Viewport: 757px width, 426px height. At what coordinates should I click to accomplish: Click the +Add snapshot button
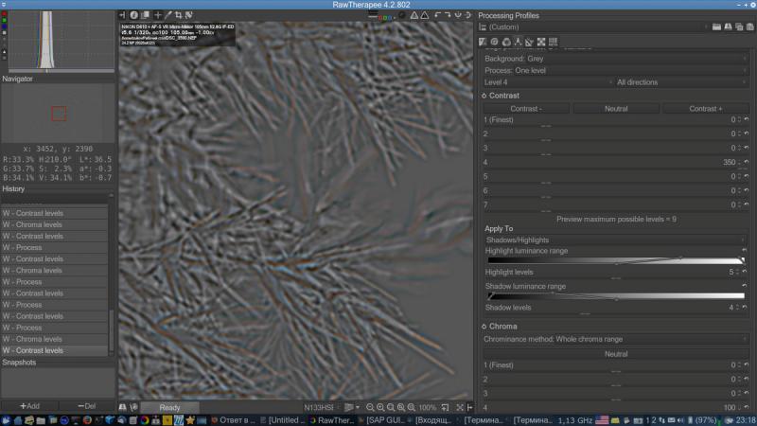click(x=30, y=406)
